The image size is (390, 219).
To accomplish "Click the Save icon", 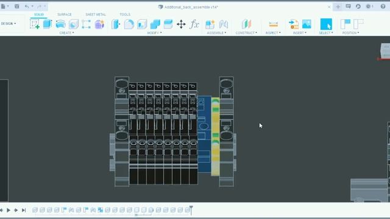I will pos(17,7).
